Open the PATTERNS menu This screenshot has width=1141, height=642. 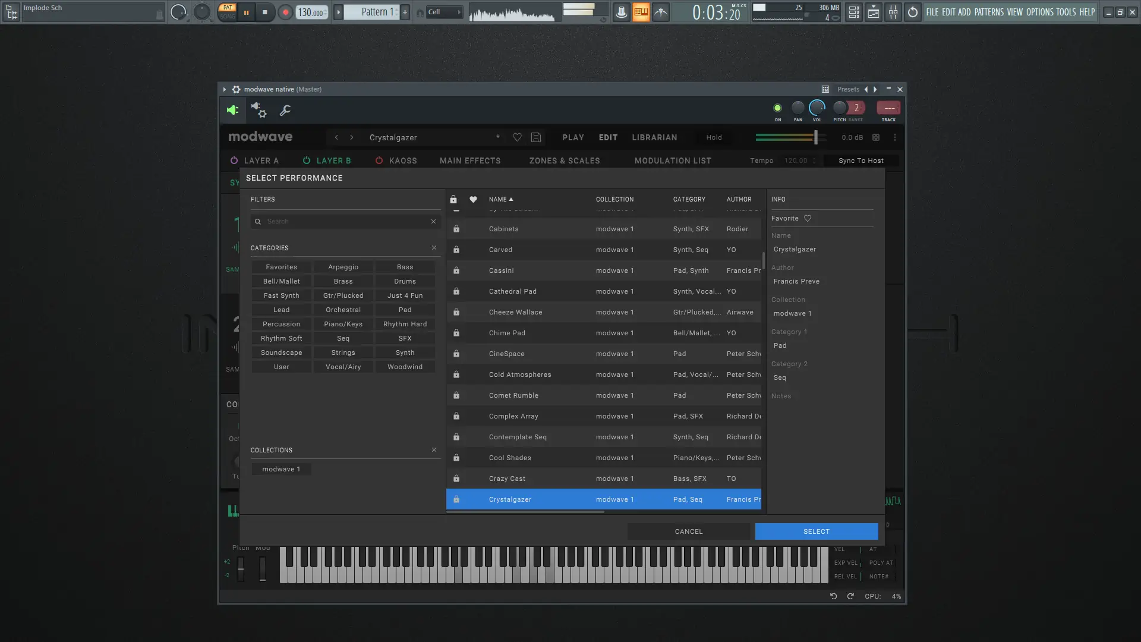pos(989,12)
